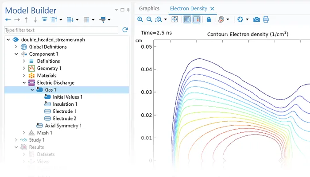Toggle the grid display button
This screenshot has height=177, width=310.
click(x=187, y=19)
